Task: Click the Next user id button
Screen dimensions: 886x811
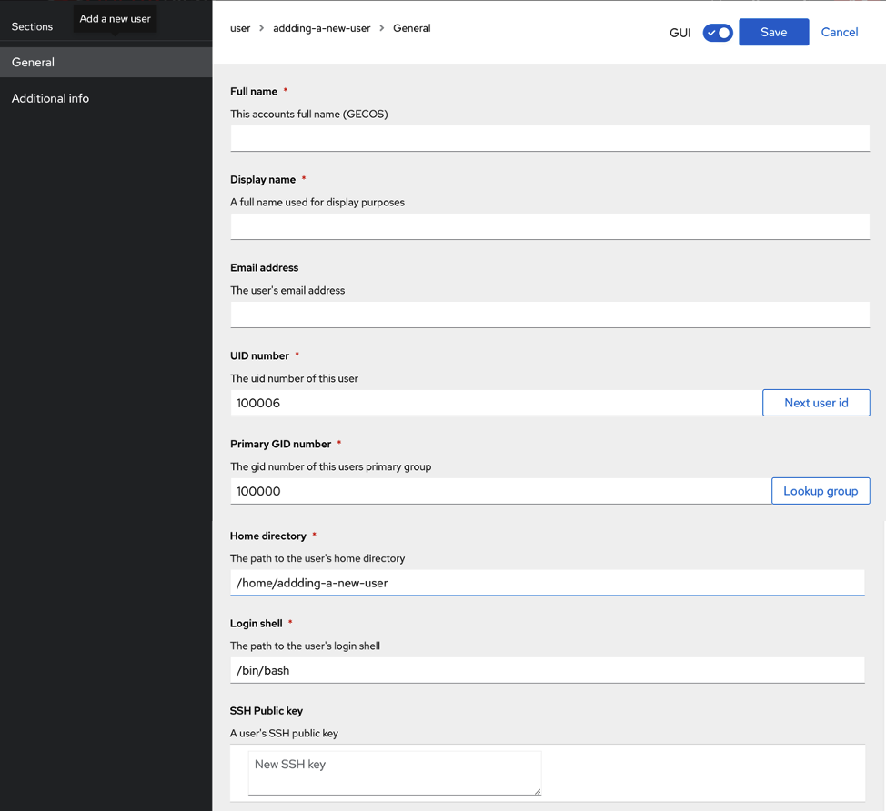Action: point(816,403)
